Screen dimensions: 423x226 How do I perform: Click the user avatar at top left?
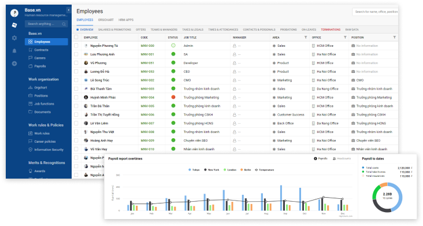(14, 13)
